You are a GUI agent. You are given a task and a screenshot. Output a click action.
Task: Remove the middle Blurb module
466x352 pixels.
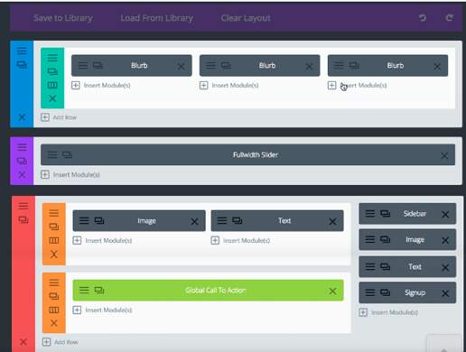[x=309, y=66]
